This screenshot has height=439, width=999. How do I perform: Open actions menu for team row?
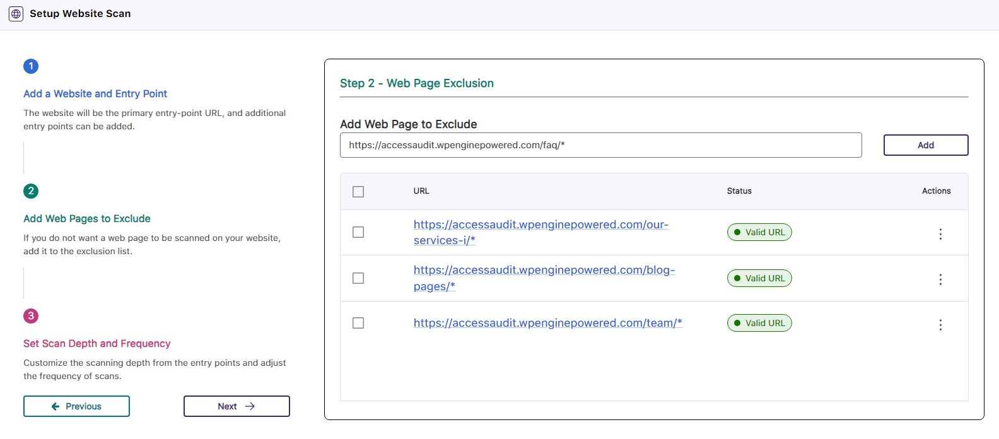tap(940, 325)
